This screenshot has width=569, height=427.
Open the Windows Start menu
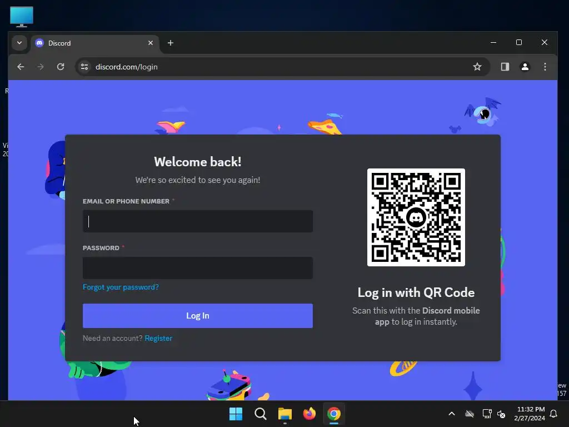(236, 414)
